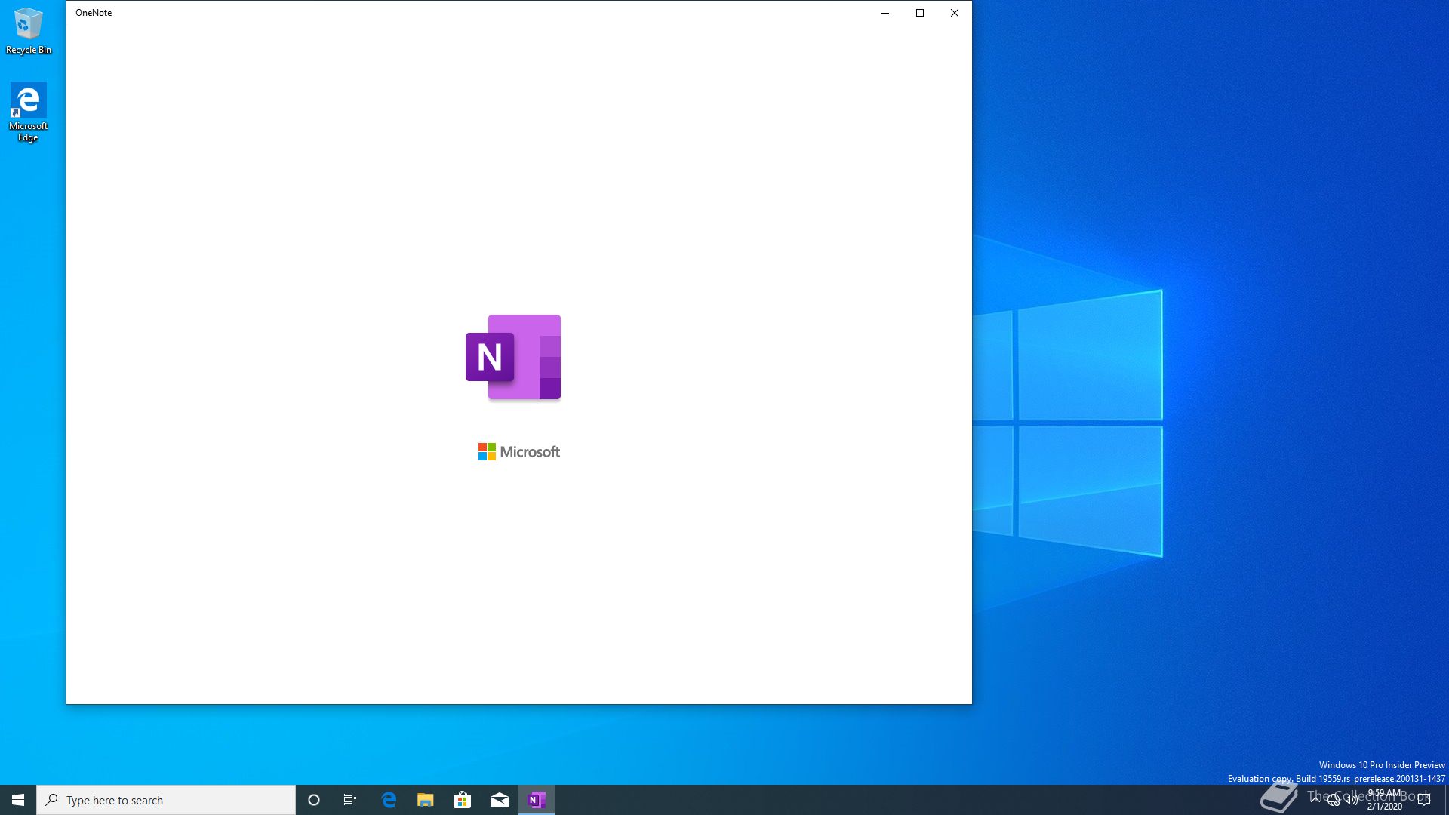
Task: Open Microsoft Store from the taskbar
Action: [x=462, y=800]
